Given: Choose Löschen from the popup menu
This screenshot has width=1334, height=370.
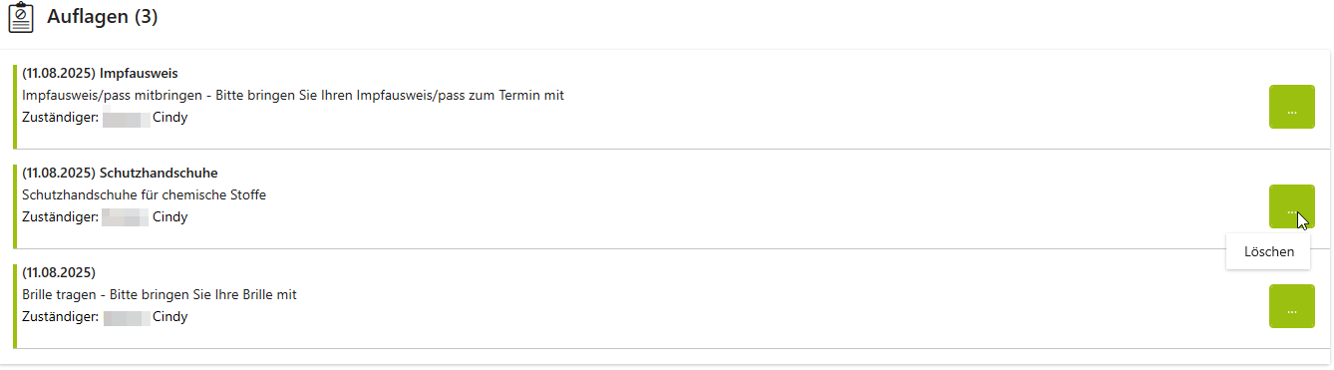Looking at the screenshot, I should [1268, 251].
